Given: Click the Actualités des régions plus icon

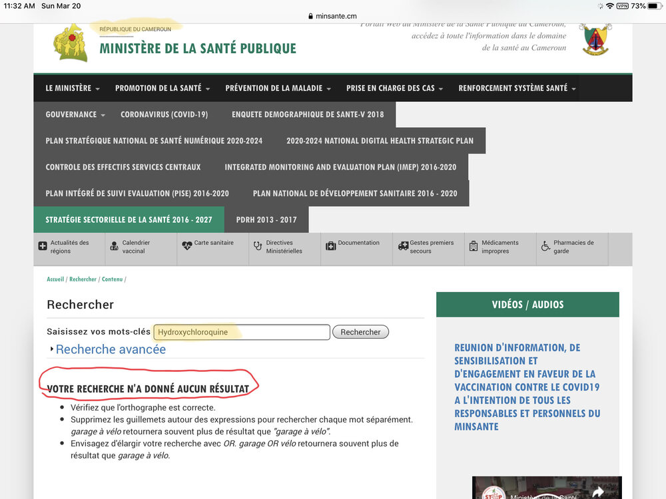Looking at the screenshot, I should 43,246.
